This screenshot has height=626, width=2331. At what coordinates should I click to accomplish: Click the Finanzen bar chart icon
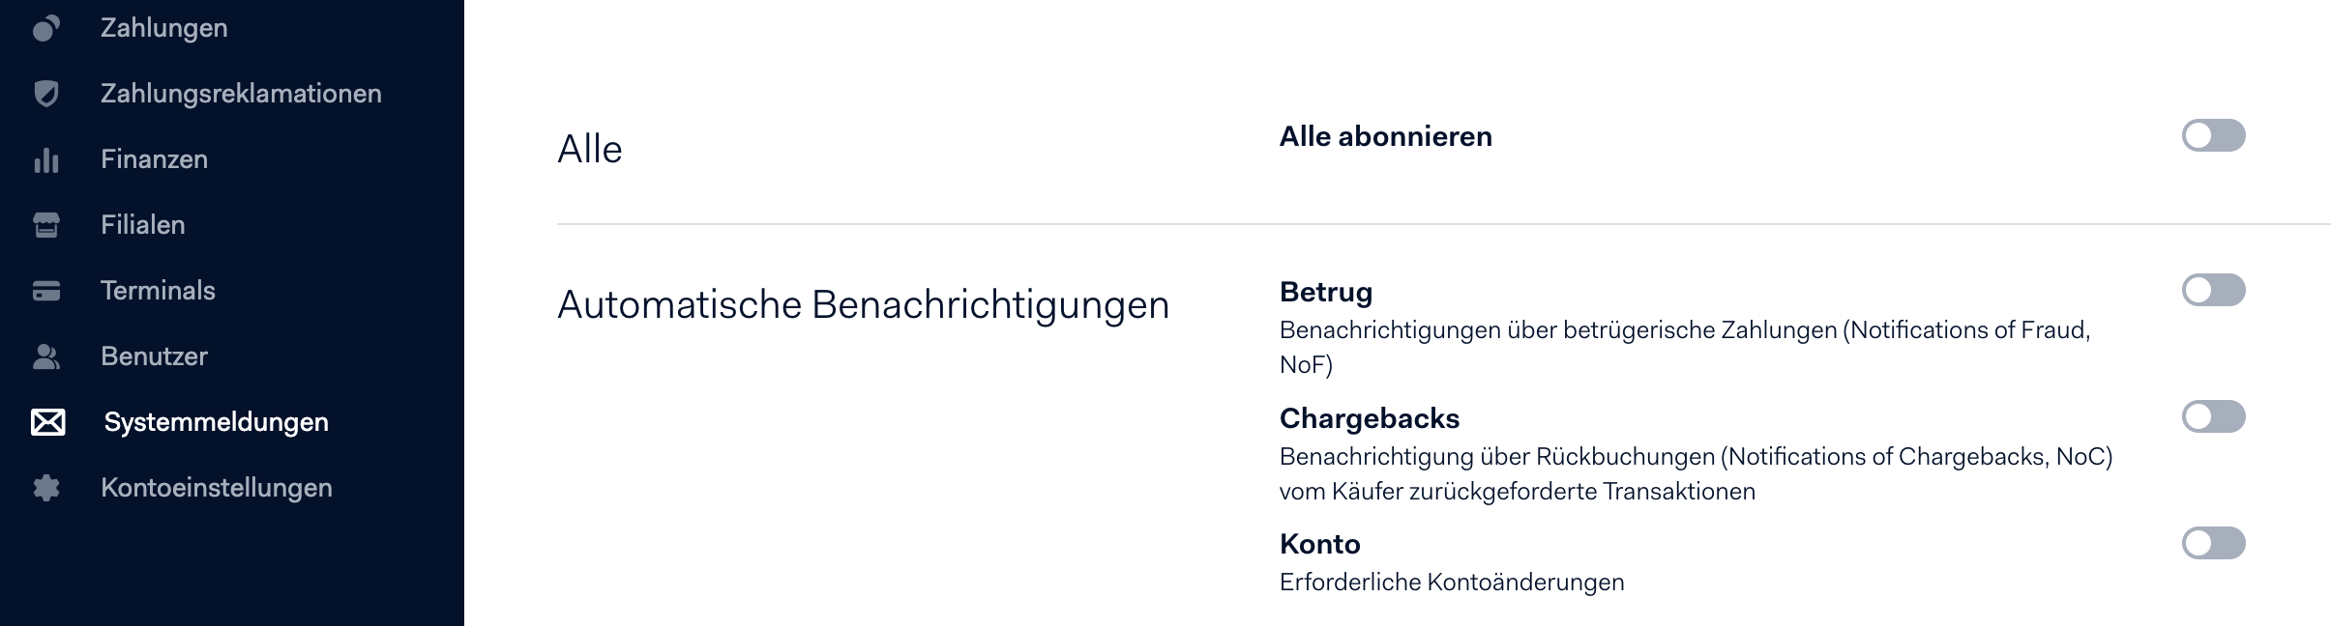coord(46,159)
